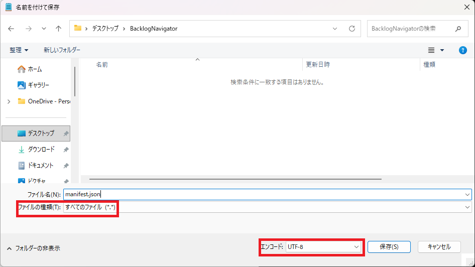This screenshot has width=475, height=267.
Task: Open recent locations dropdown arrow
Action: pyautogui.click(x=44, y=29)
